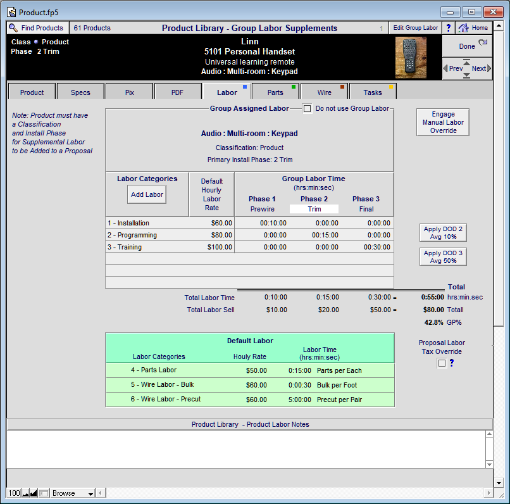Screen dimensions: 510x504
Task: Click the 61 Products count button
Action: click(92, 28)
